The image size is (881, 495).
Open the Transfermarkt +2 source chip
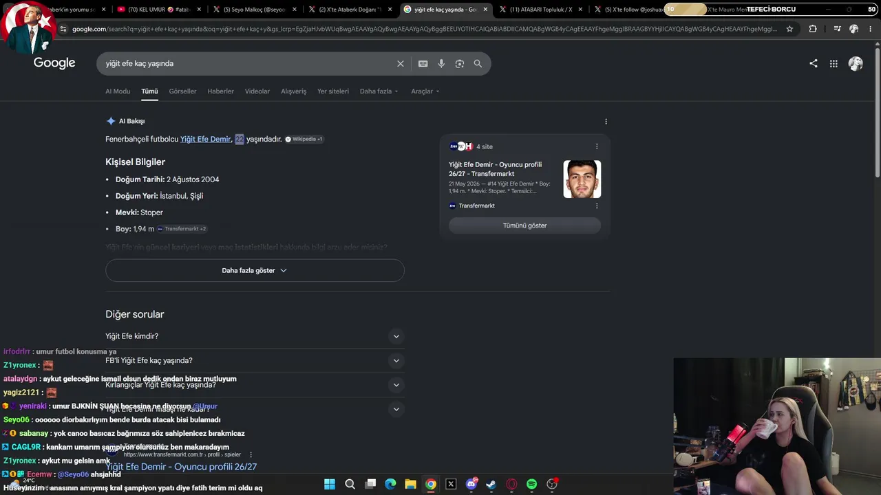click(182, 229)
